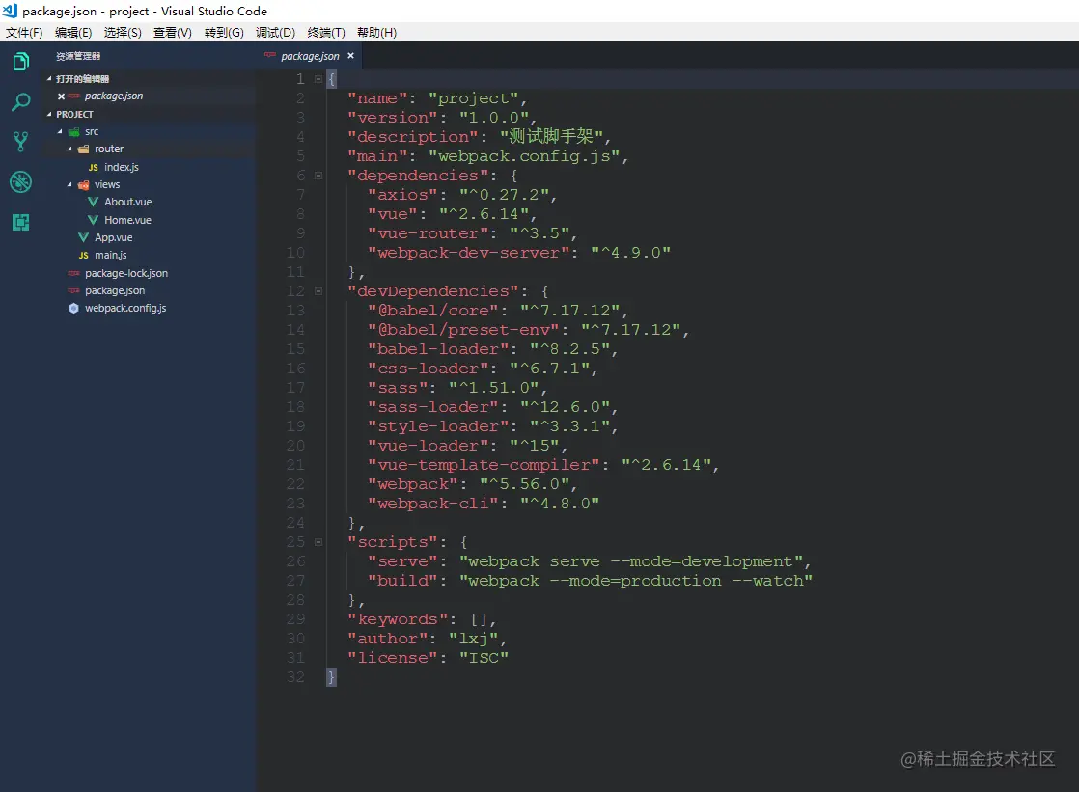Click the npm icon beside package.json in the PROJECT tree
This screenshot has width=1079, height=792.
[x=73, y=290]
